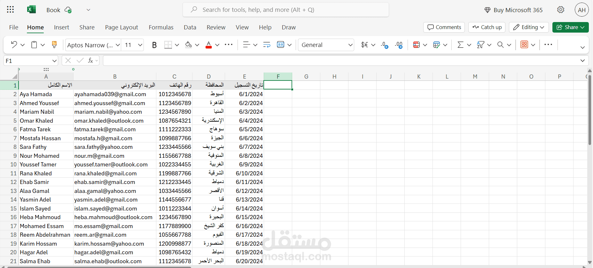Screen dimensions: 593x268
Task: Click the formula bar cancel X icon
Action: (x=68, y=60)
